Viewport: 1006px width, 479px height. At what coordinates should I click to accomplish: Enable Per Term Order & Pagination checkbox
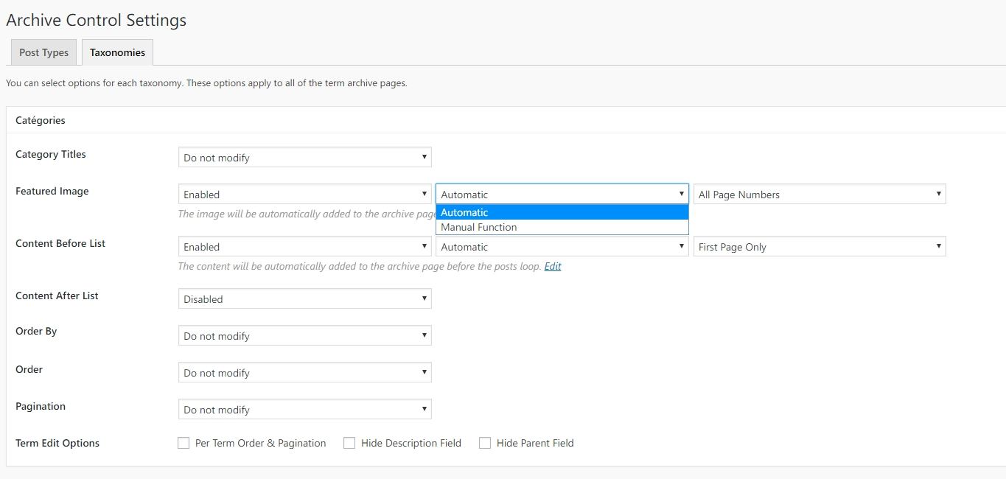pyautogui.click(x=184, y=443)
